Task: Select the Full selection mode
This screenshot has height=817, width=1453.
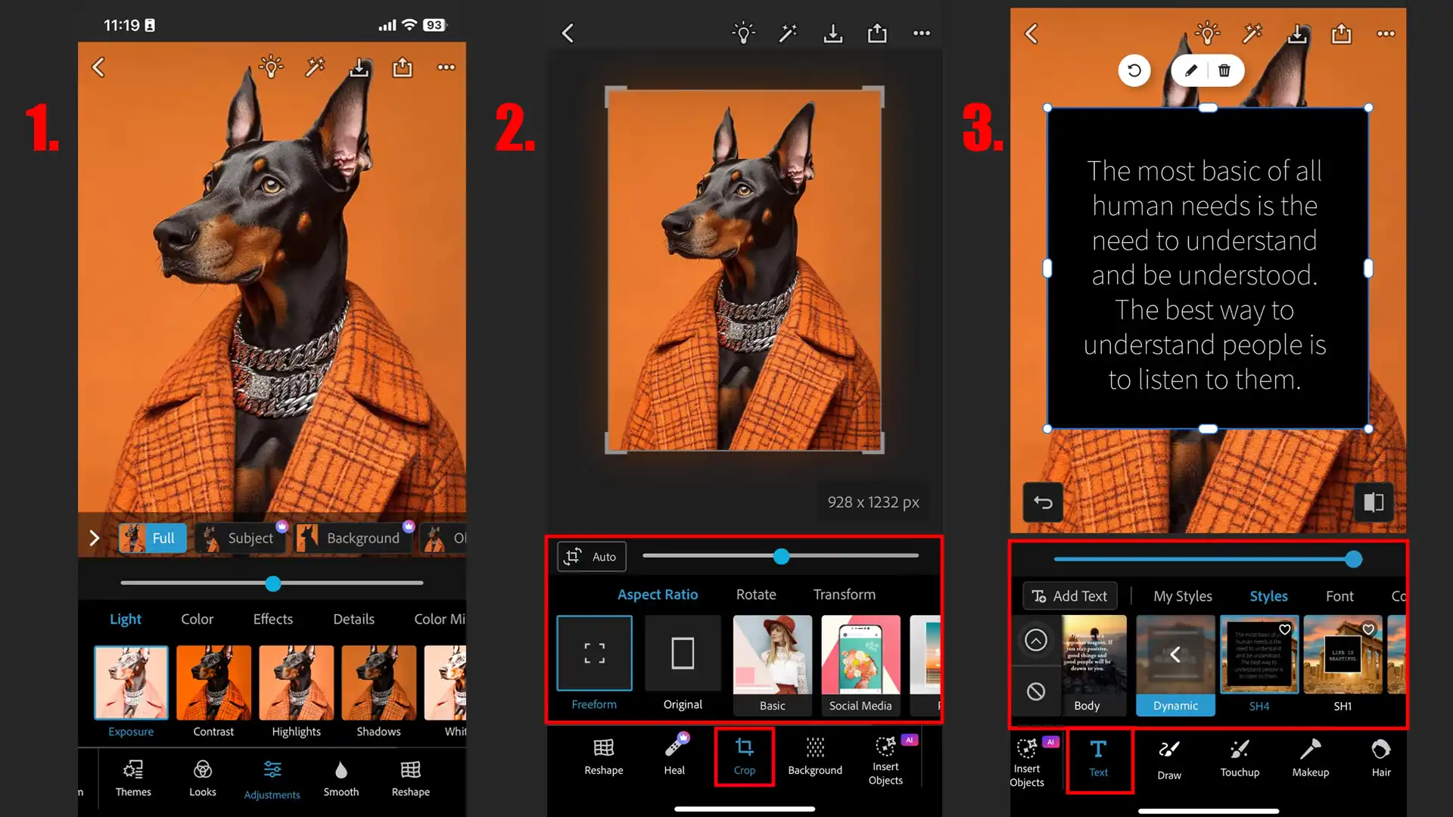Action: point(152,538)
